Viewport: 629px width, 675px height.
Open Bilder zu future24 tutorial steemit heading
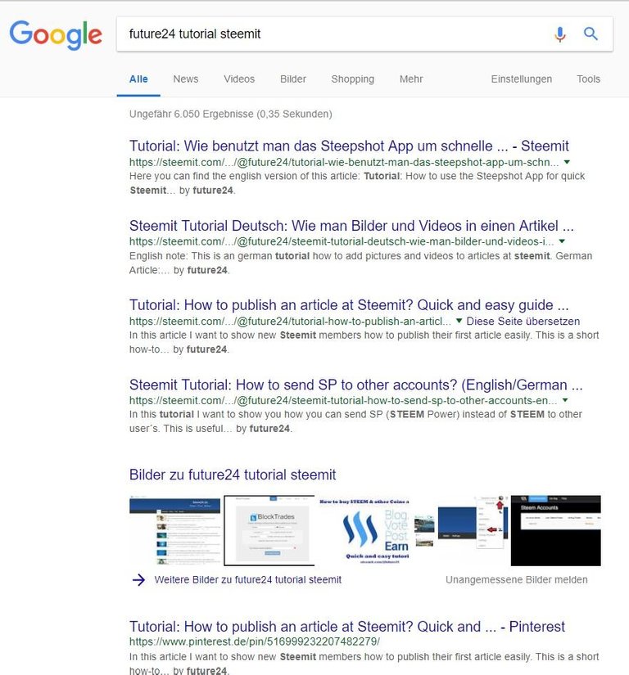tap(233, 475)
